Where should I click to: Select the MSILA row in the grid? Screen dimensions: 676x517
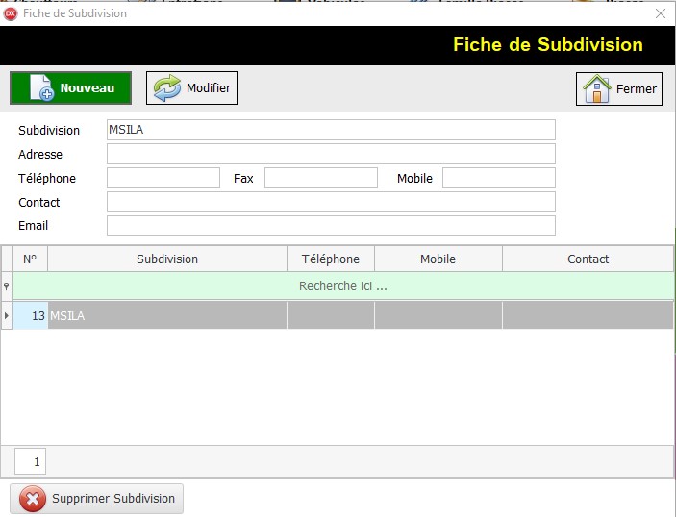point(167,315)
